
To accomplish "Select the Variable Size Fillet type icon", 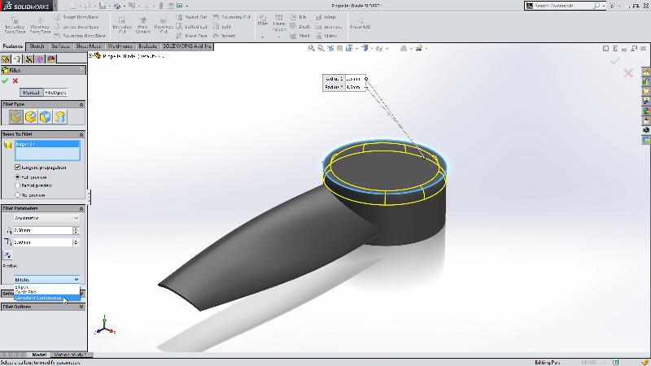I will pos(31,117).
